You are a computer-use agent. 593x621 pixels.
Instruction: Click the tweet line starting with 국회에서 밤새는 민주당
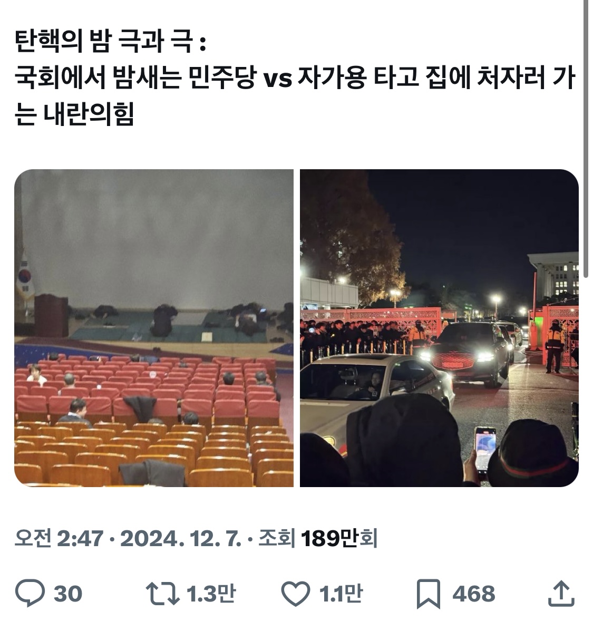point(295,77)
